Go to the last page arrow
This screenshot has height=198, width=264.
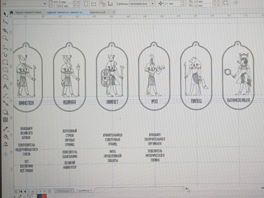click(x=45, y=191)
